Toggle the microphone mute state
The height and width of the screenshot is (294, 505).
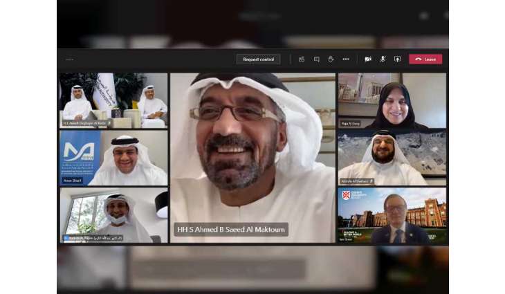pyautogui.click(x=383, y=59)
